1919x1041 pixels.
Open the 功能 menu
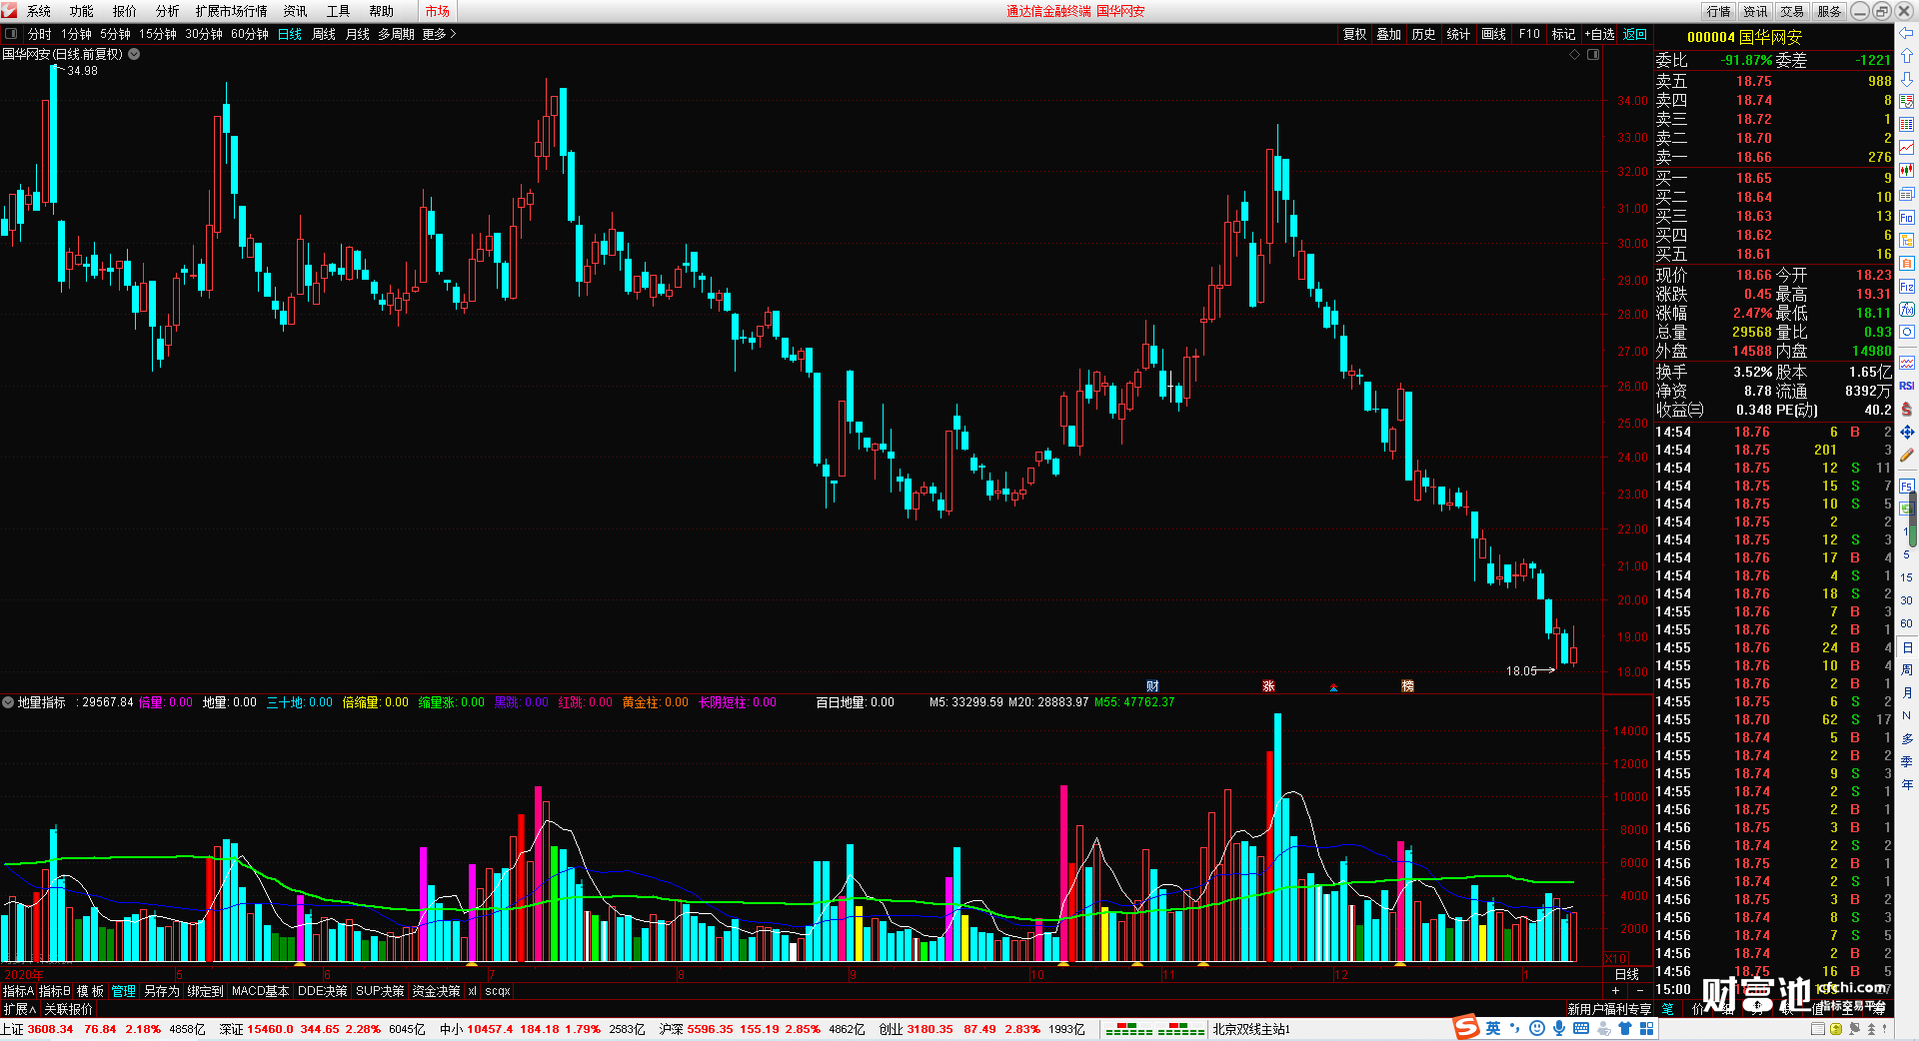[81, 11]
